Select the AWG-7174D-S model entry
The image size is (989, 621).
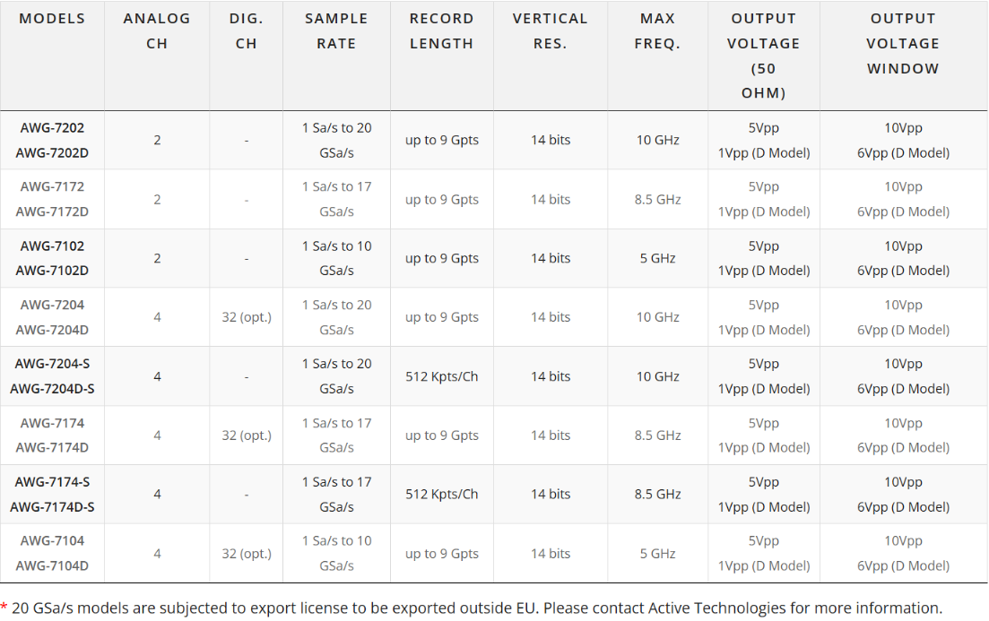52,507
